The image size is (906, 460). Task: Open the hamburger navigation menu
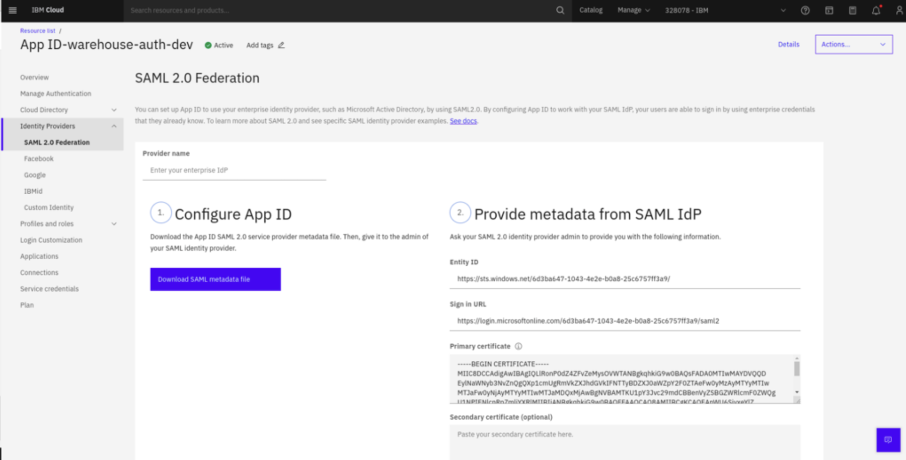tap(13, 10)
